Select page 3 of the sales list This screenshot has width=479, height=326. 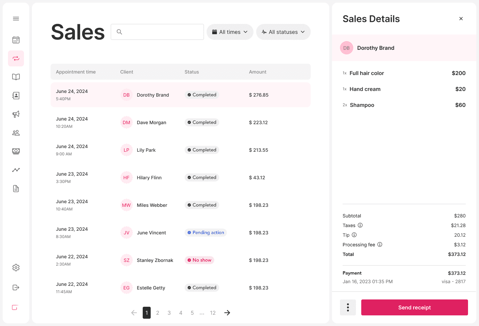169,313
